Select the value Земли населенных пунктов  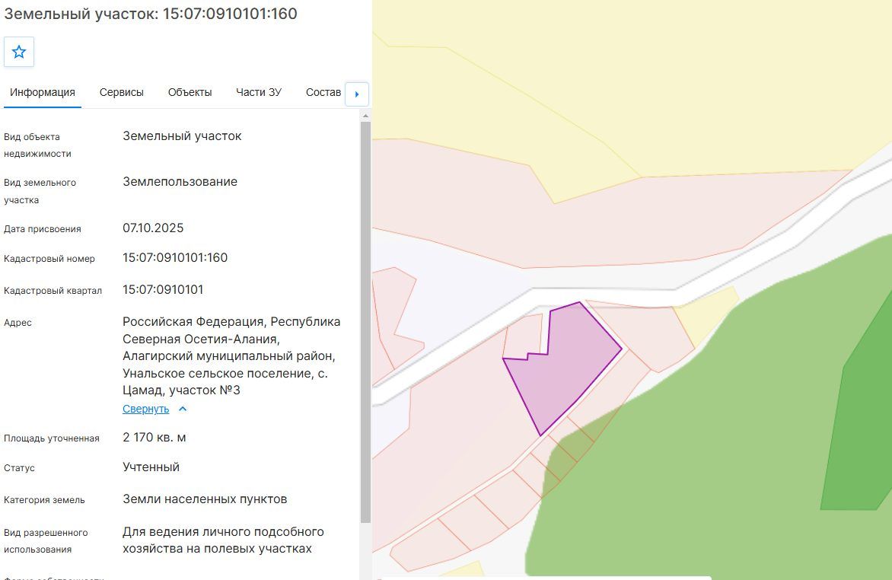tap(205, 499)
